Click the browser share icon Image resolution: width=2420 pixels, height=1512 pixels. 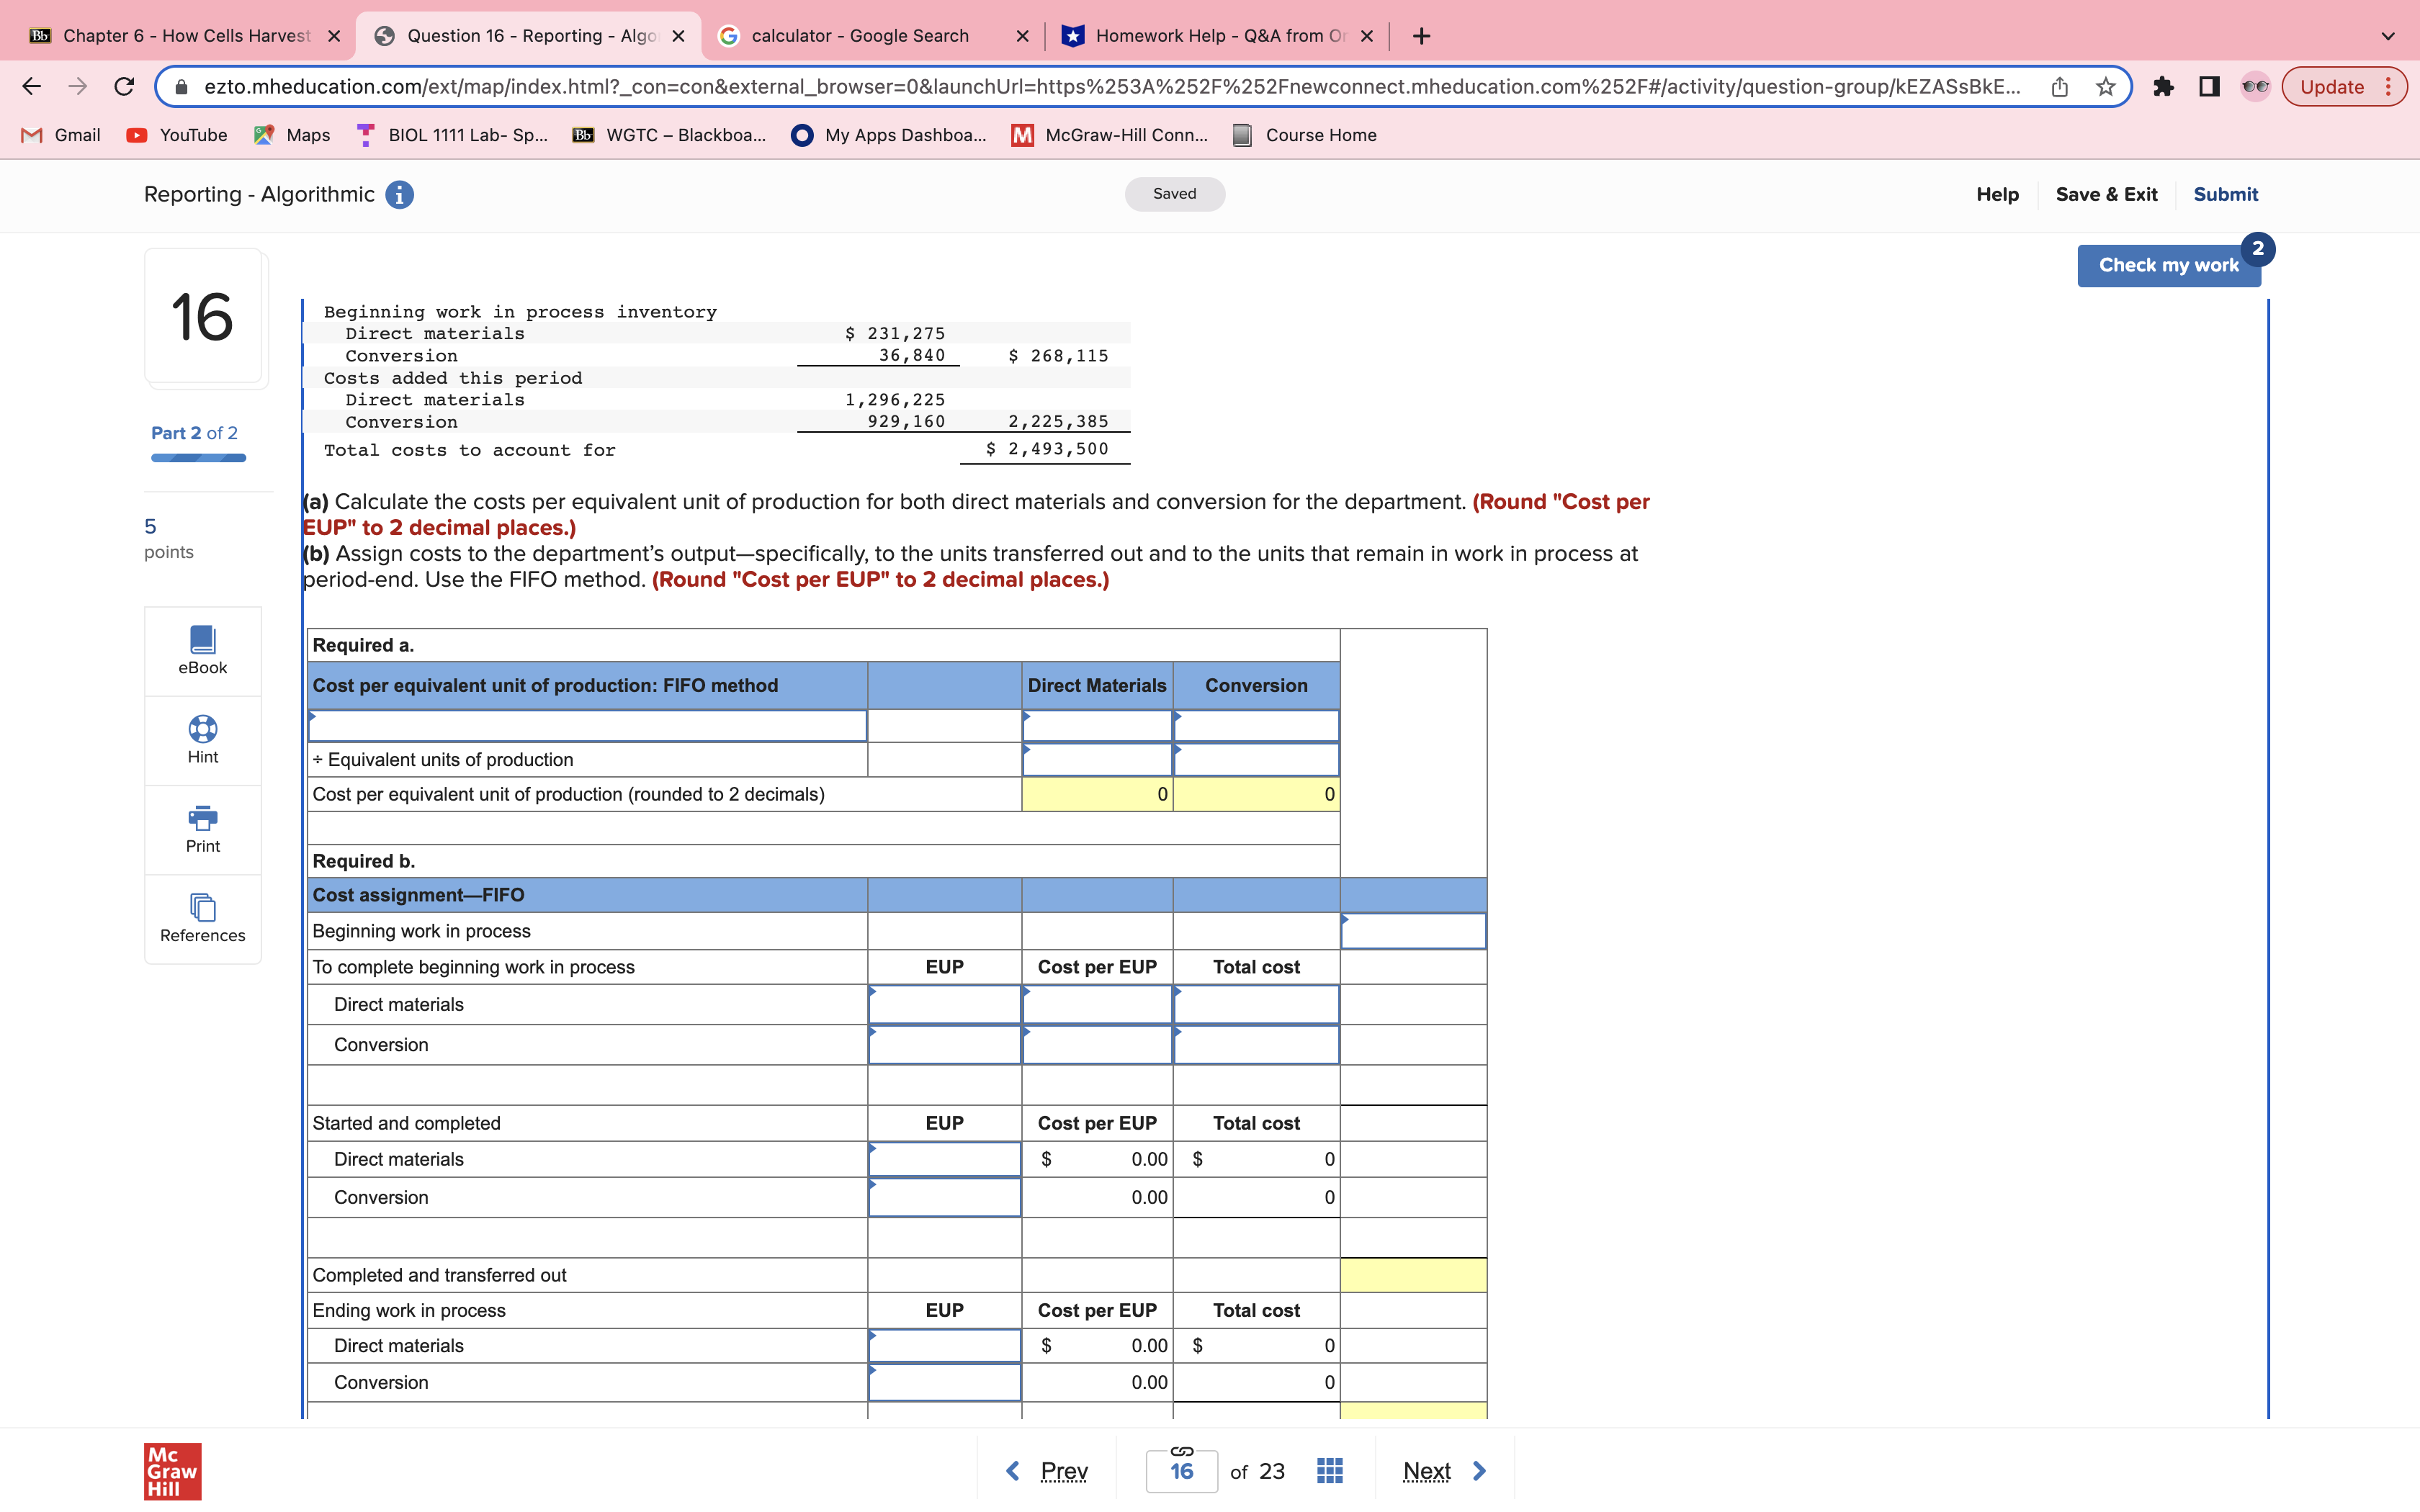pyautogui.click(x=2059, y=86)
